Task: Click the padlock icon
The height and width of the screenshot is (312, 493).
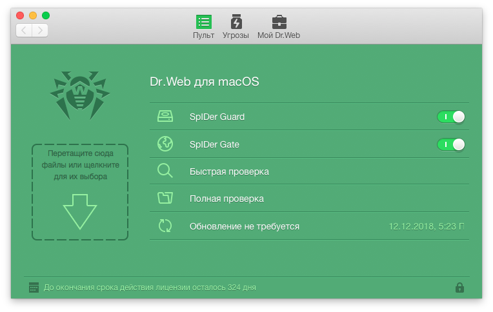Action: point(459,287)
